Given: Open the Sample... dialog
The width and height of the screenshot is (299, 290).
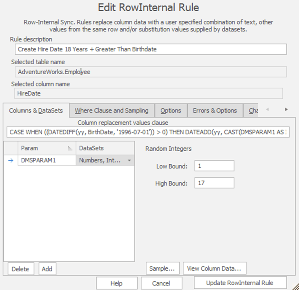Looking at the screenshot, I should click(162, 268).
